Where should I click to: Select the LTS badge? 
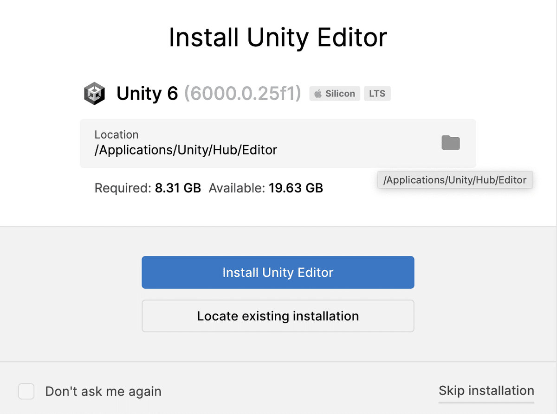(x=377, y=93)
